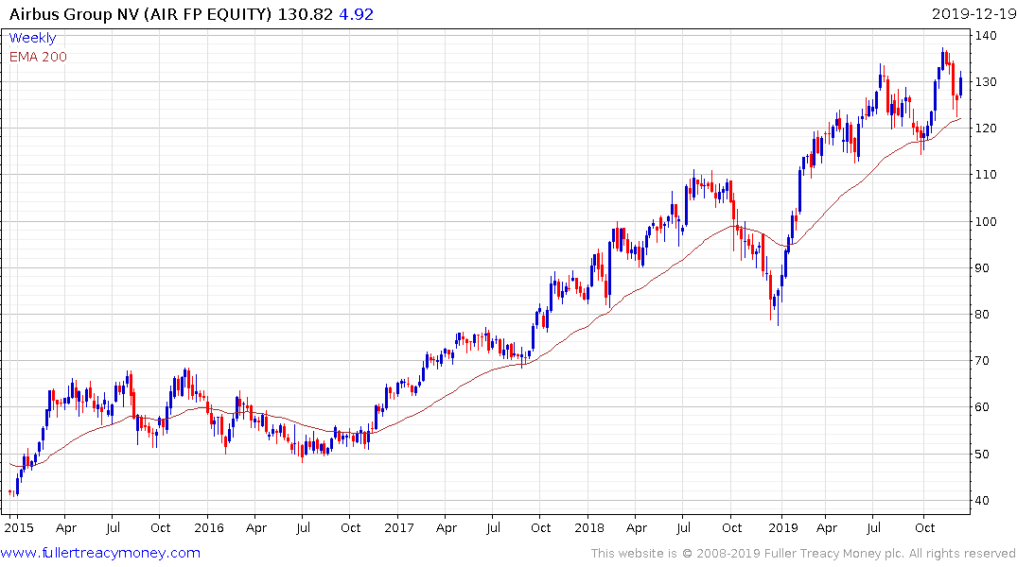Click the 60 price axis label
The height and width of the screenshot is (567, 1017).
(x=982, y=407)
